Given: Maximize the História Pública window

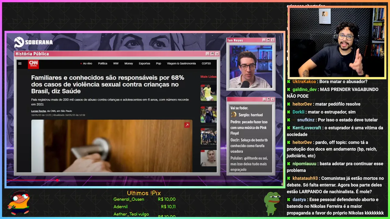Looking at the screenshot, I should coord(212,54).
